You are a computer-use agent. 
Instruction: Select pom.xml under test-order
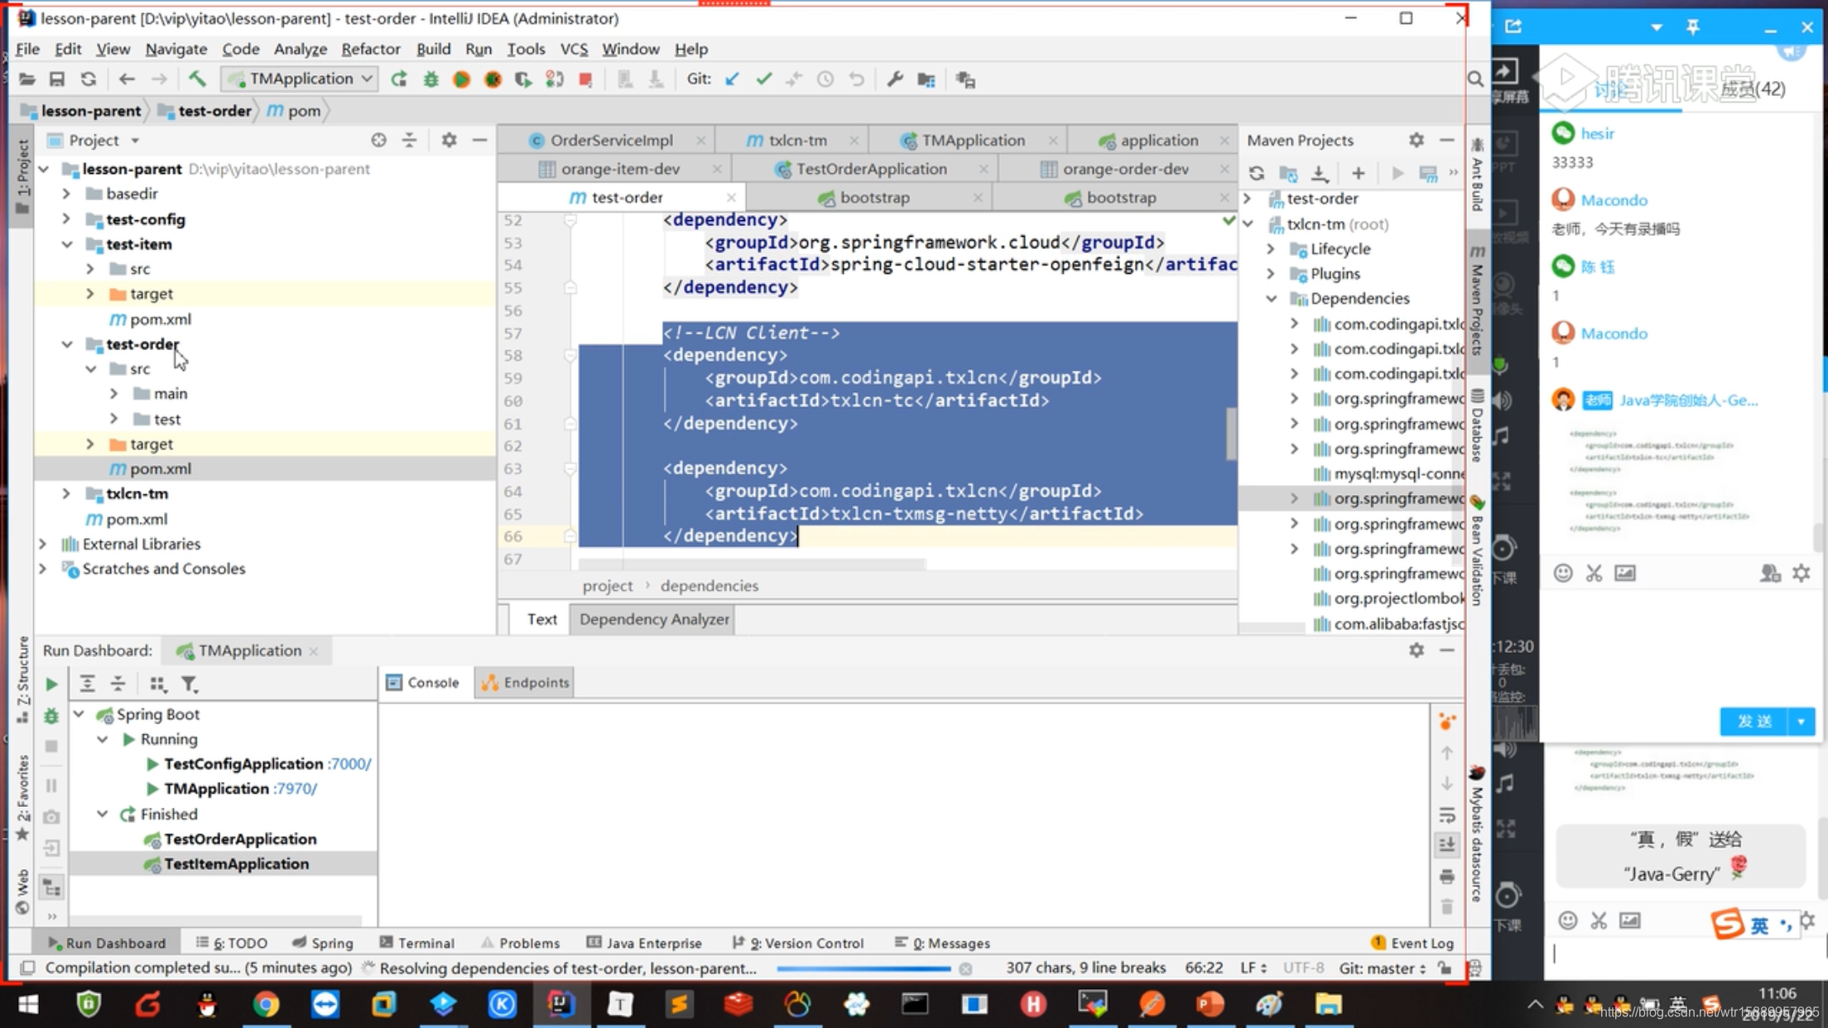pyautogui.click(x=160, y=468)
